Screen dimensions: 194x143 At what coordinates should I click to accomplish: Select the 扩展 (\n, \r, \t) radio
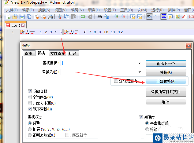click(x=30, y=129)
